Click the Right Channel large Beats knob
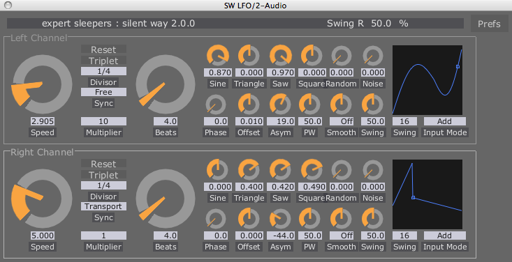 pos(166,198)
